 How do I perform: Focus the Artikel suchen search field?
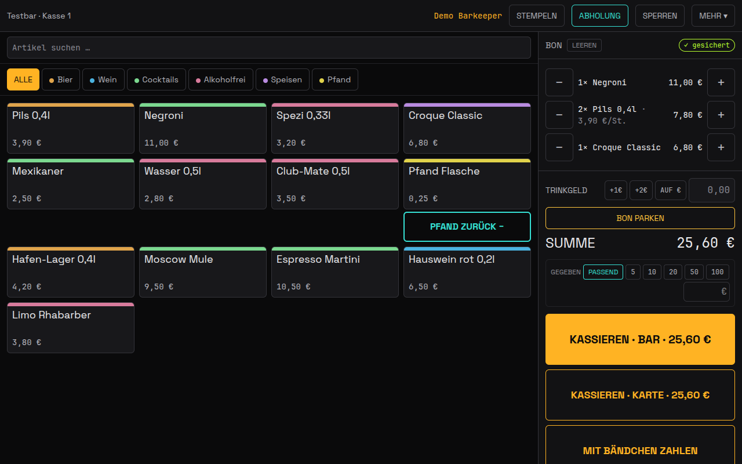(x=269, y=48)
